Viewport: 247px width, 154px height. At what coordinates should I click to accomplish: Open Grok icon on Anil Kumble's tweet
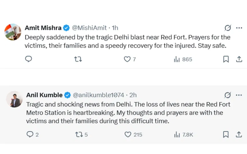pos(228,95)
